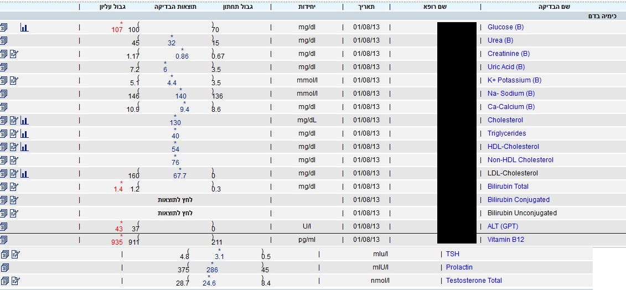Open history pages icon in Prolactin row
Image resolution: width=626 pixels, height=290 pixels.
(x=5, y=267)
